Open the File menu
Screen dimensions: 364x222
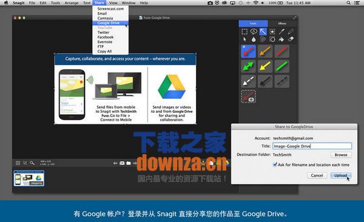(32, 3)
